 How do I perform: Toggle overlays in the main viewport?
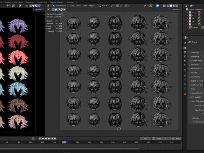tap(157, 6)
